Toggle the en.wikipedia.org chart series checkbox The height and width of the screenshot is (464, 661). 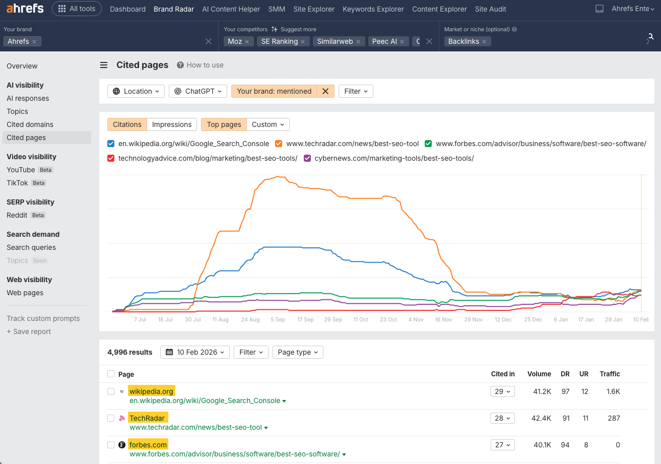(x=111, y=144)
